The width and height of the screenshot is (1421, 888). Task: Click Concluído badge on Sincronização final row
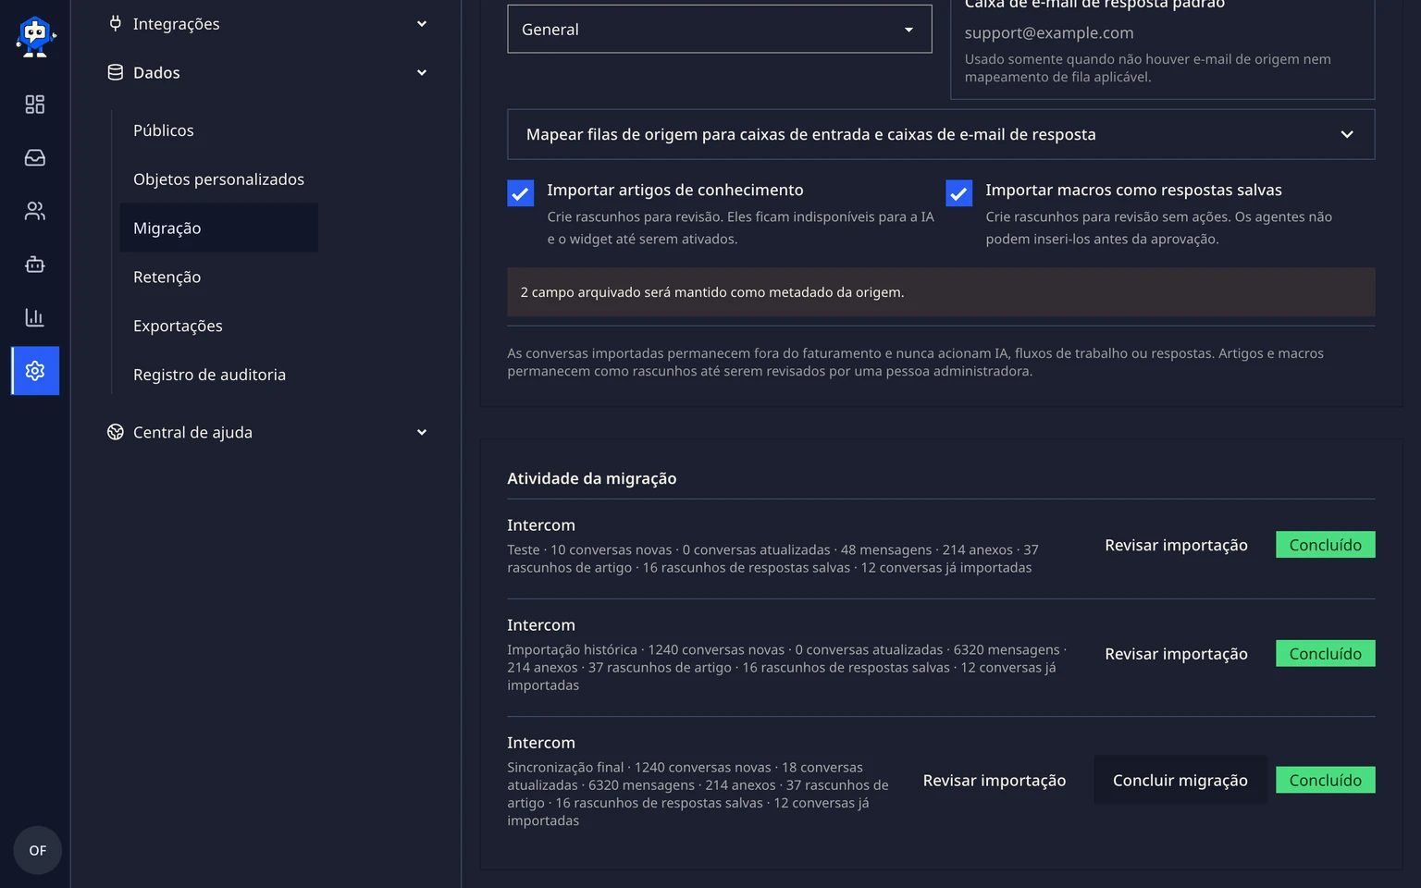(x=1326, y=780)
